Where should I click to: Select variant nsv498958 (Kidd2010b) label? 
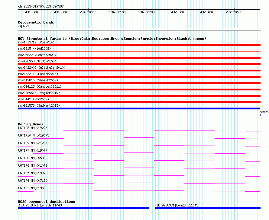tap(37, 61)
